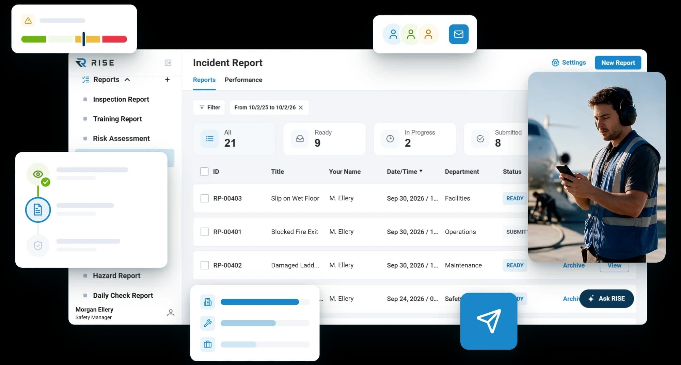Screen dimensions: 681x365
Task: Open Training Report in sidebar
Action: tap(117, 119)
